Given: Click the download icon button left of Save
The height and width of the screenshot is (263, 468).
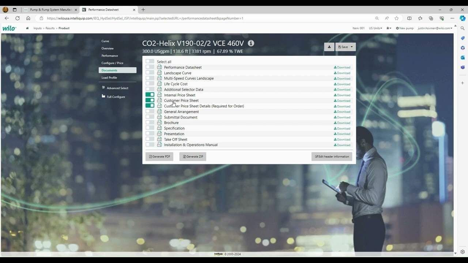Looking at the screenshot, I should [329, 47].
